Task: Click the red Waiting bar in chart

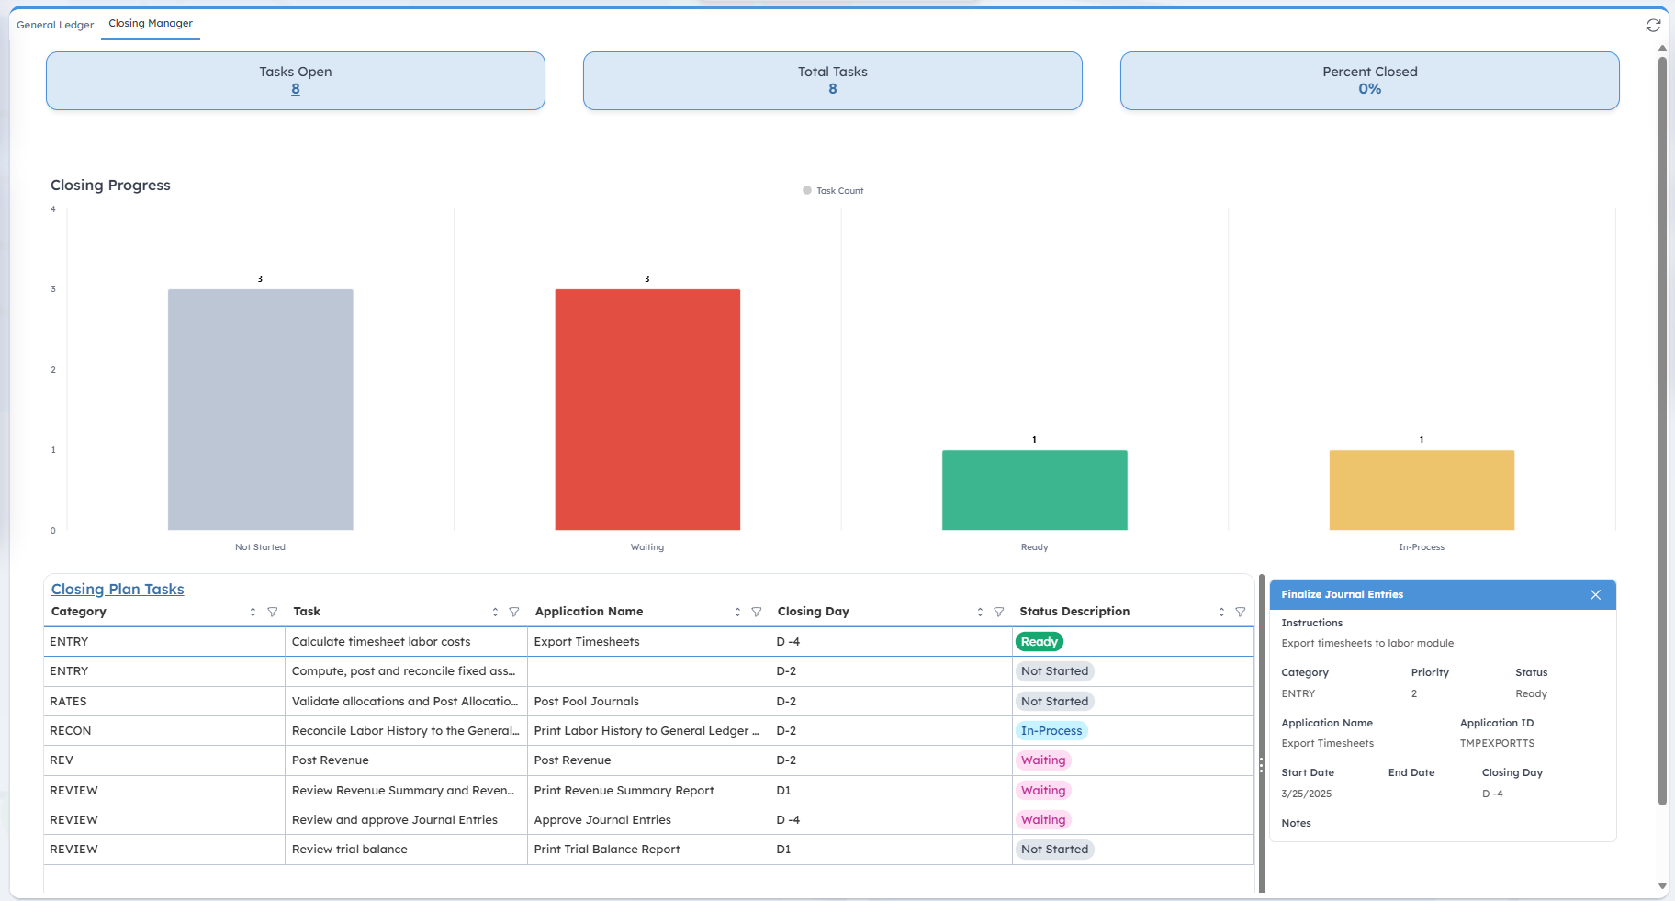Action: 647,410
